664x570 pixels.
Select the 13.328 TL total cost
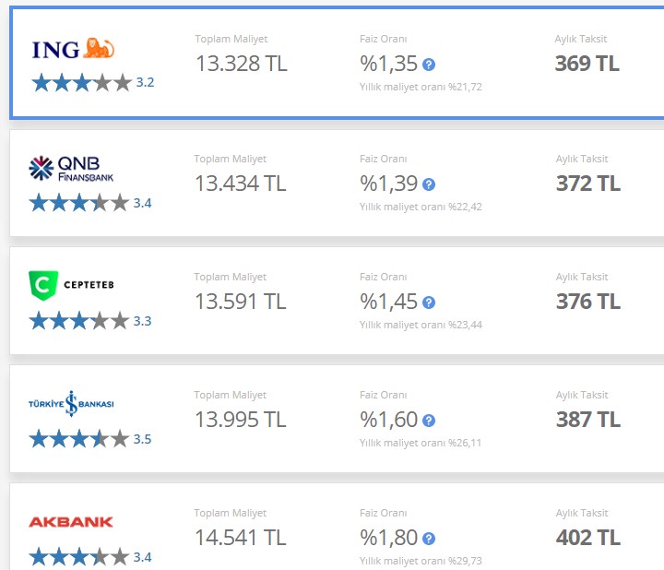pos(241,64)
